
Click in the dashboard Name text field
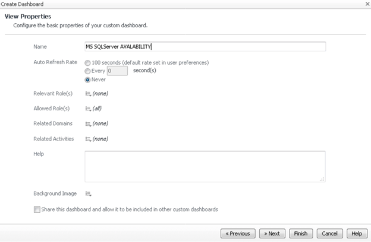(205, 47)
